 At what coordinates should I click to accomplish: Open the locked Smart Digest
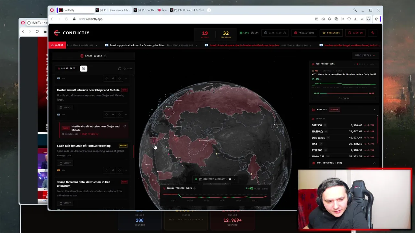pyautogui.click(x=93, y=56)
